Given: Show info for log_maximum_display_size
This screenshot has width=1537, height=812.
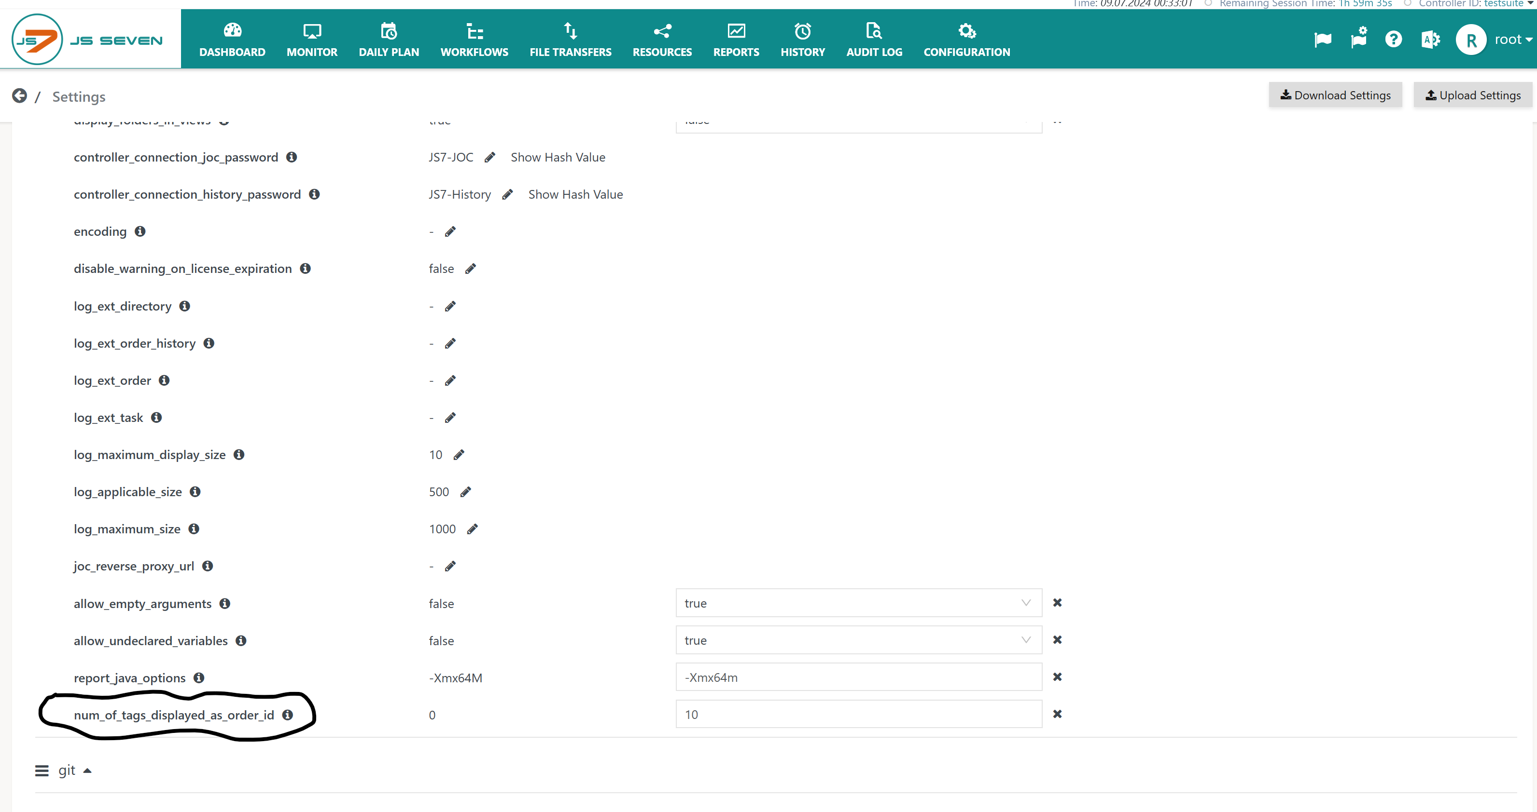Looking at the screenshot, I should [x=238, y=454].
